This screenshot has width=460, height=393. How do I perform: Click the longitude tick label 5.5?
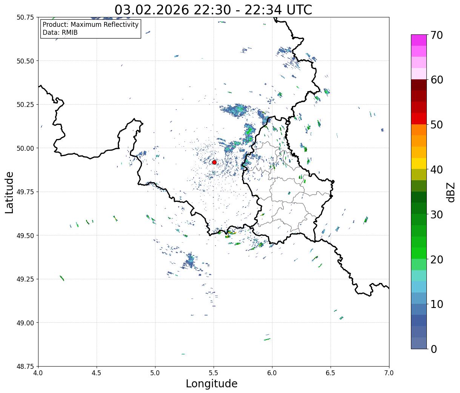click(x=214, y=373)
